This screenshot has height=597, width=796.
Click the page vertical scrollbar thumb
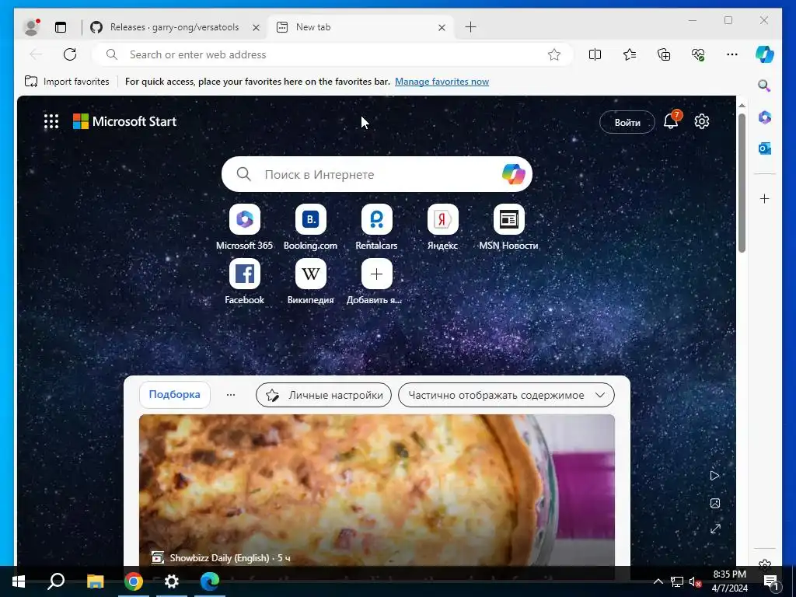click(x=742, y=183)
